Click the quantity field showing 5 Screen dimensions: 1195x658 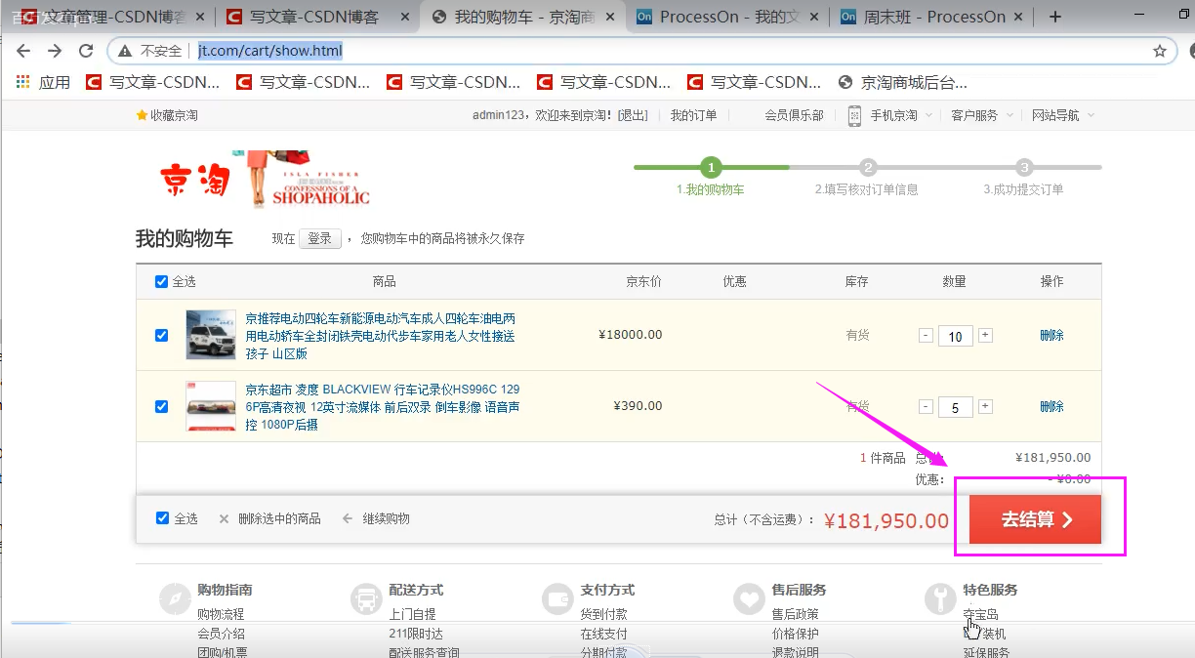956,408
